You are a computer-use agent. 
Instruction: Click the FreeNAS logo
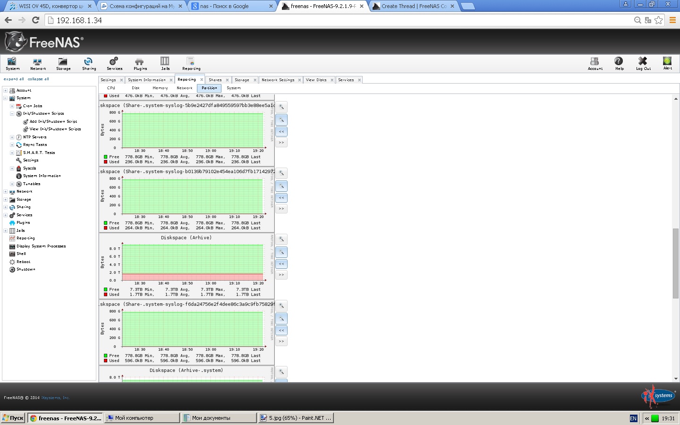click(x=44, y=42)
